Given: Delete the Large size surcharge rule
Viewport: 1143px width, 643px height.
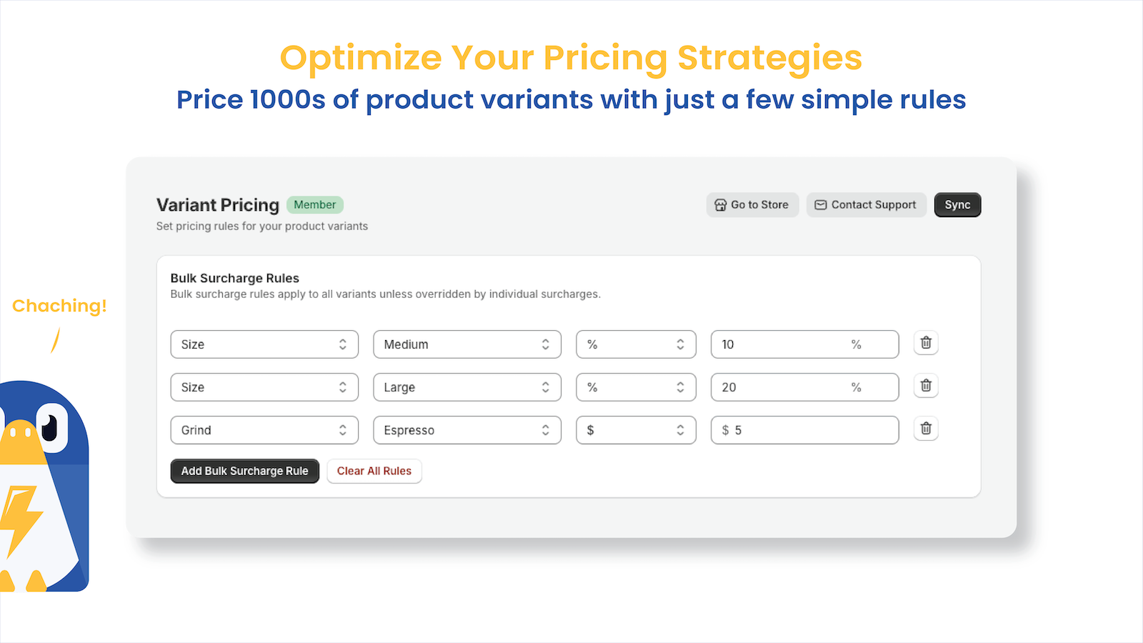Looking at the screenshot, I should 925,387.
